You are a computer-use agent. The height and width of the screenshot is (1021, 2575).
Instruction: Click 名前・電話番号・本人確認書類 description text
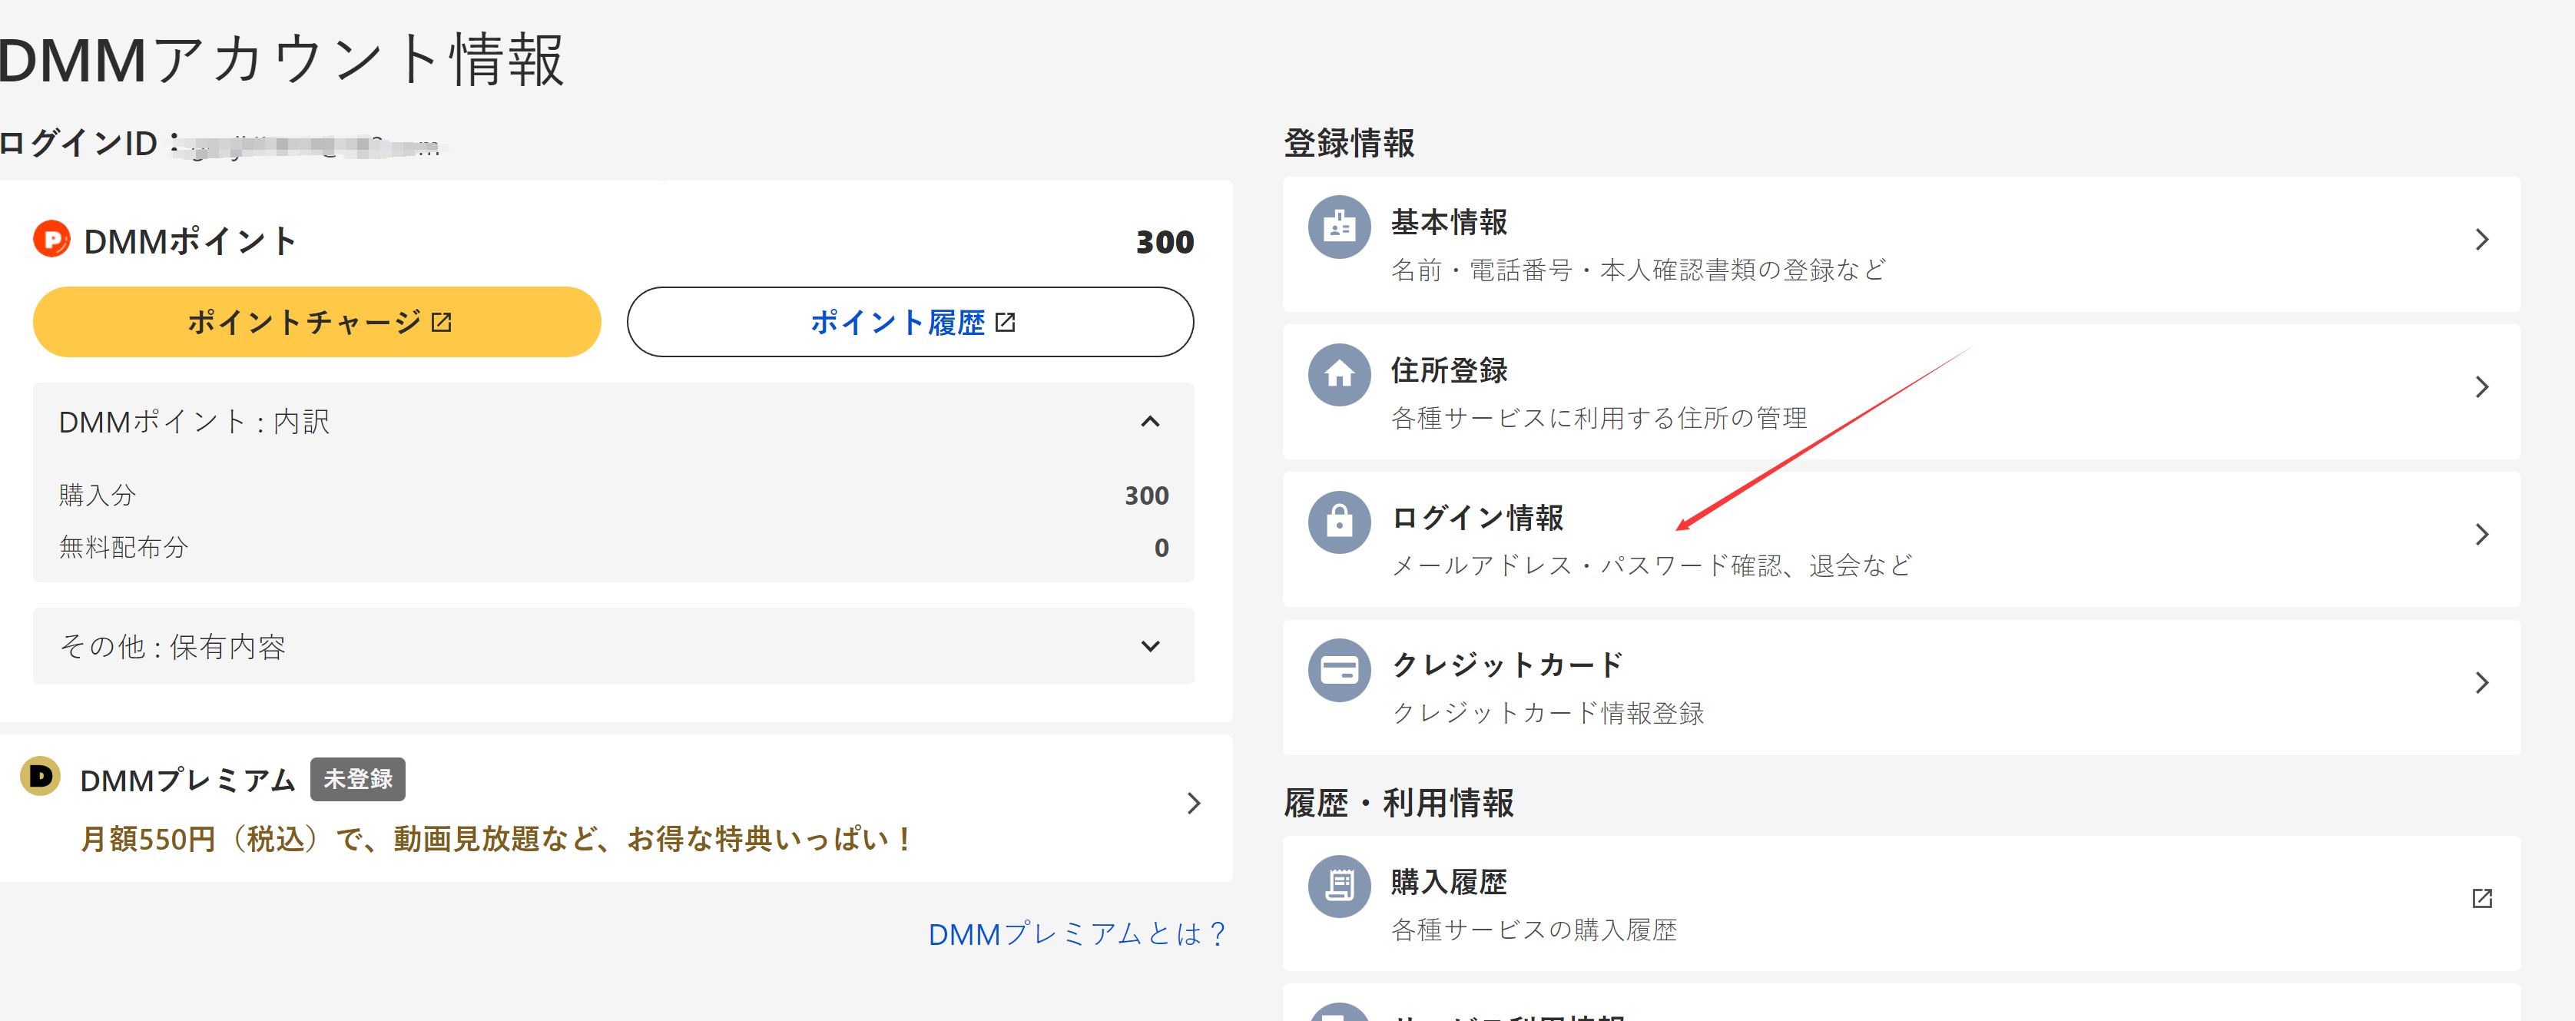tap(1639, 270)
